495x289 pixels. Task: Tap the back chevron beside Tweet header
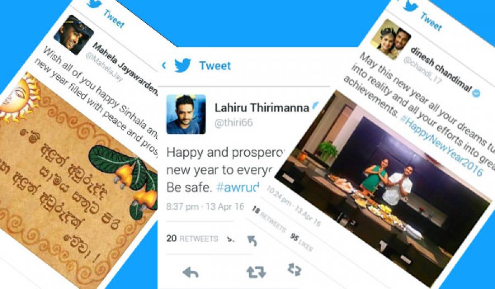(x=164, y=66)
